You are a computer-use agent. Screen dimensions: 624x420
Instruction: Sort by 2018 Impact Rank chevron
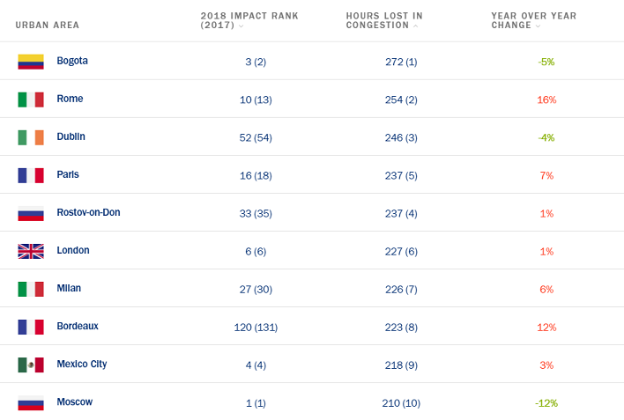point(241,26)
